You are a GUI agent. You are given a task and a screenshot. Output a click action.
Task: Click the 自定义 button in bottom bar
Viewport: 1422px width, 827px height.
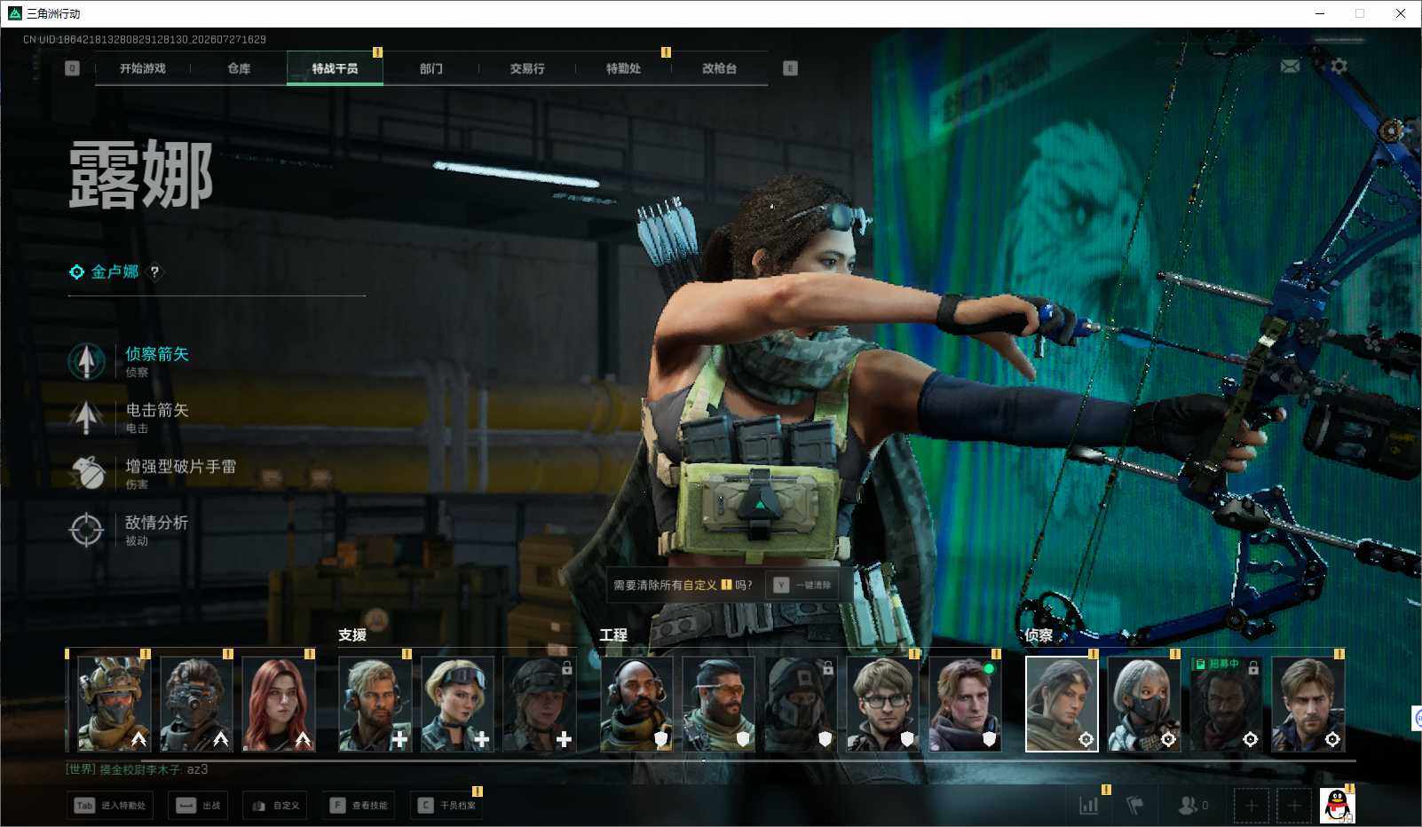coord(276,806)
